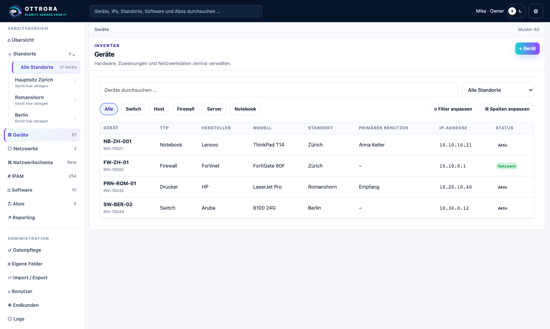
Task: Click the IP address 10.20.10.40
Action: [456, 187]
